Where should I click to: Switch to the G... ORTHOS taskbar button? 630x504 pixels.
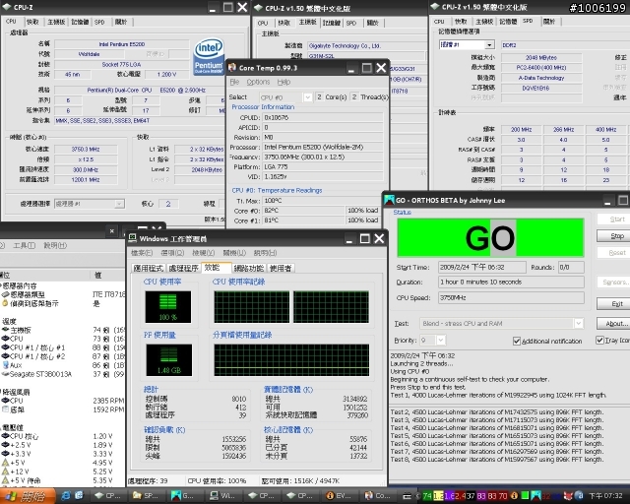tap(184, 495)
